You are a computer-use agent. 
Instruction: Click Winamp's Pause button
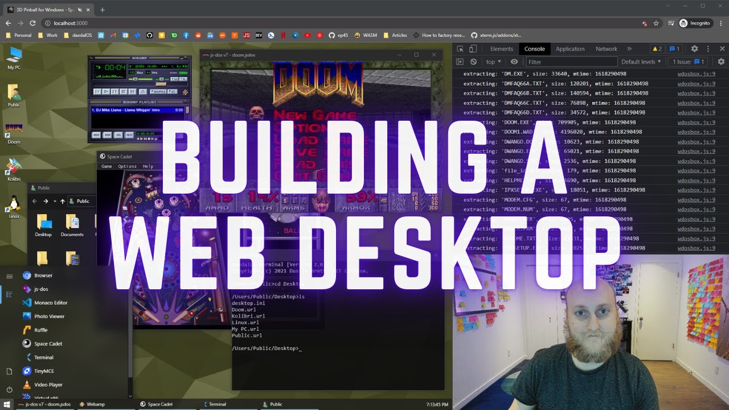[x=114, y=92]
